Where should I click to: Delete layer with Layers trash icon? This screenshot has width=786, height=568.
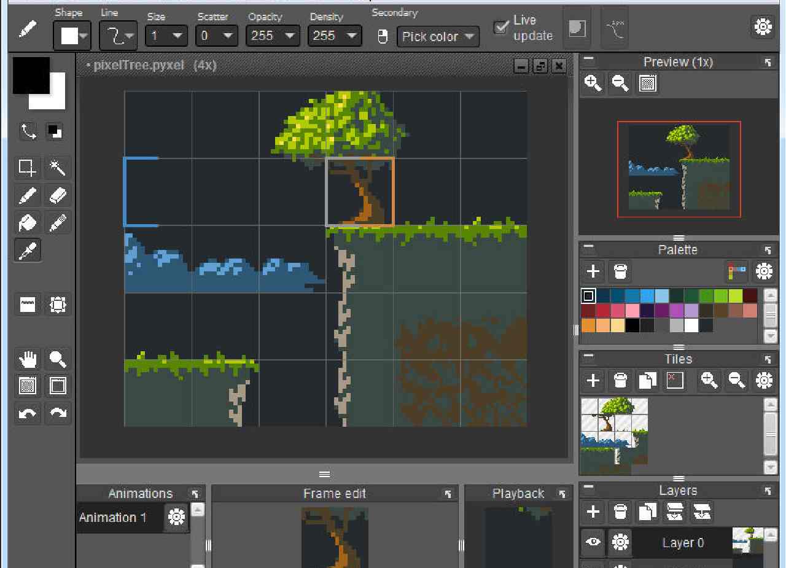[620, 511]
